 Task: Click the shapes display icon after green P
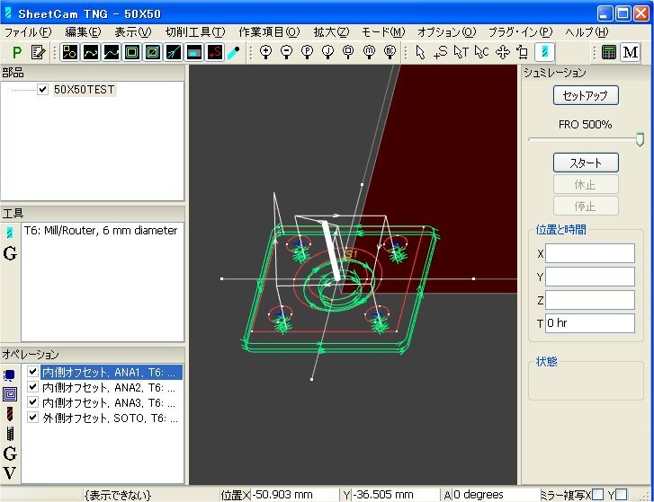(x=69, y=52)
